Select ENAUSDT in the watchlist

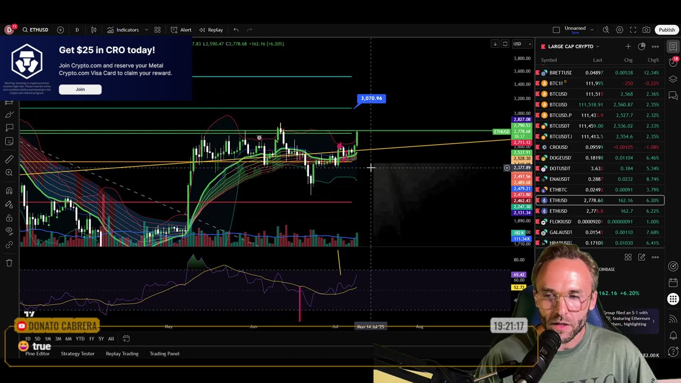click(x=600, y=179)
